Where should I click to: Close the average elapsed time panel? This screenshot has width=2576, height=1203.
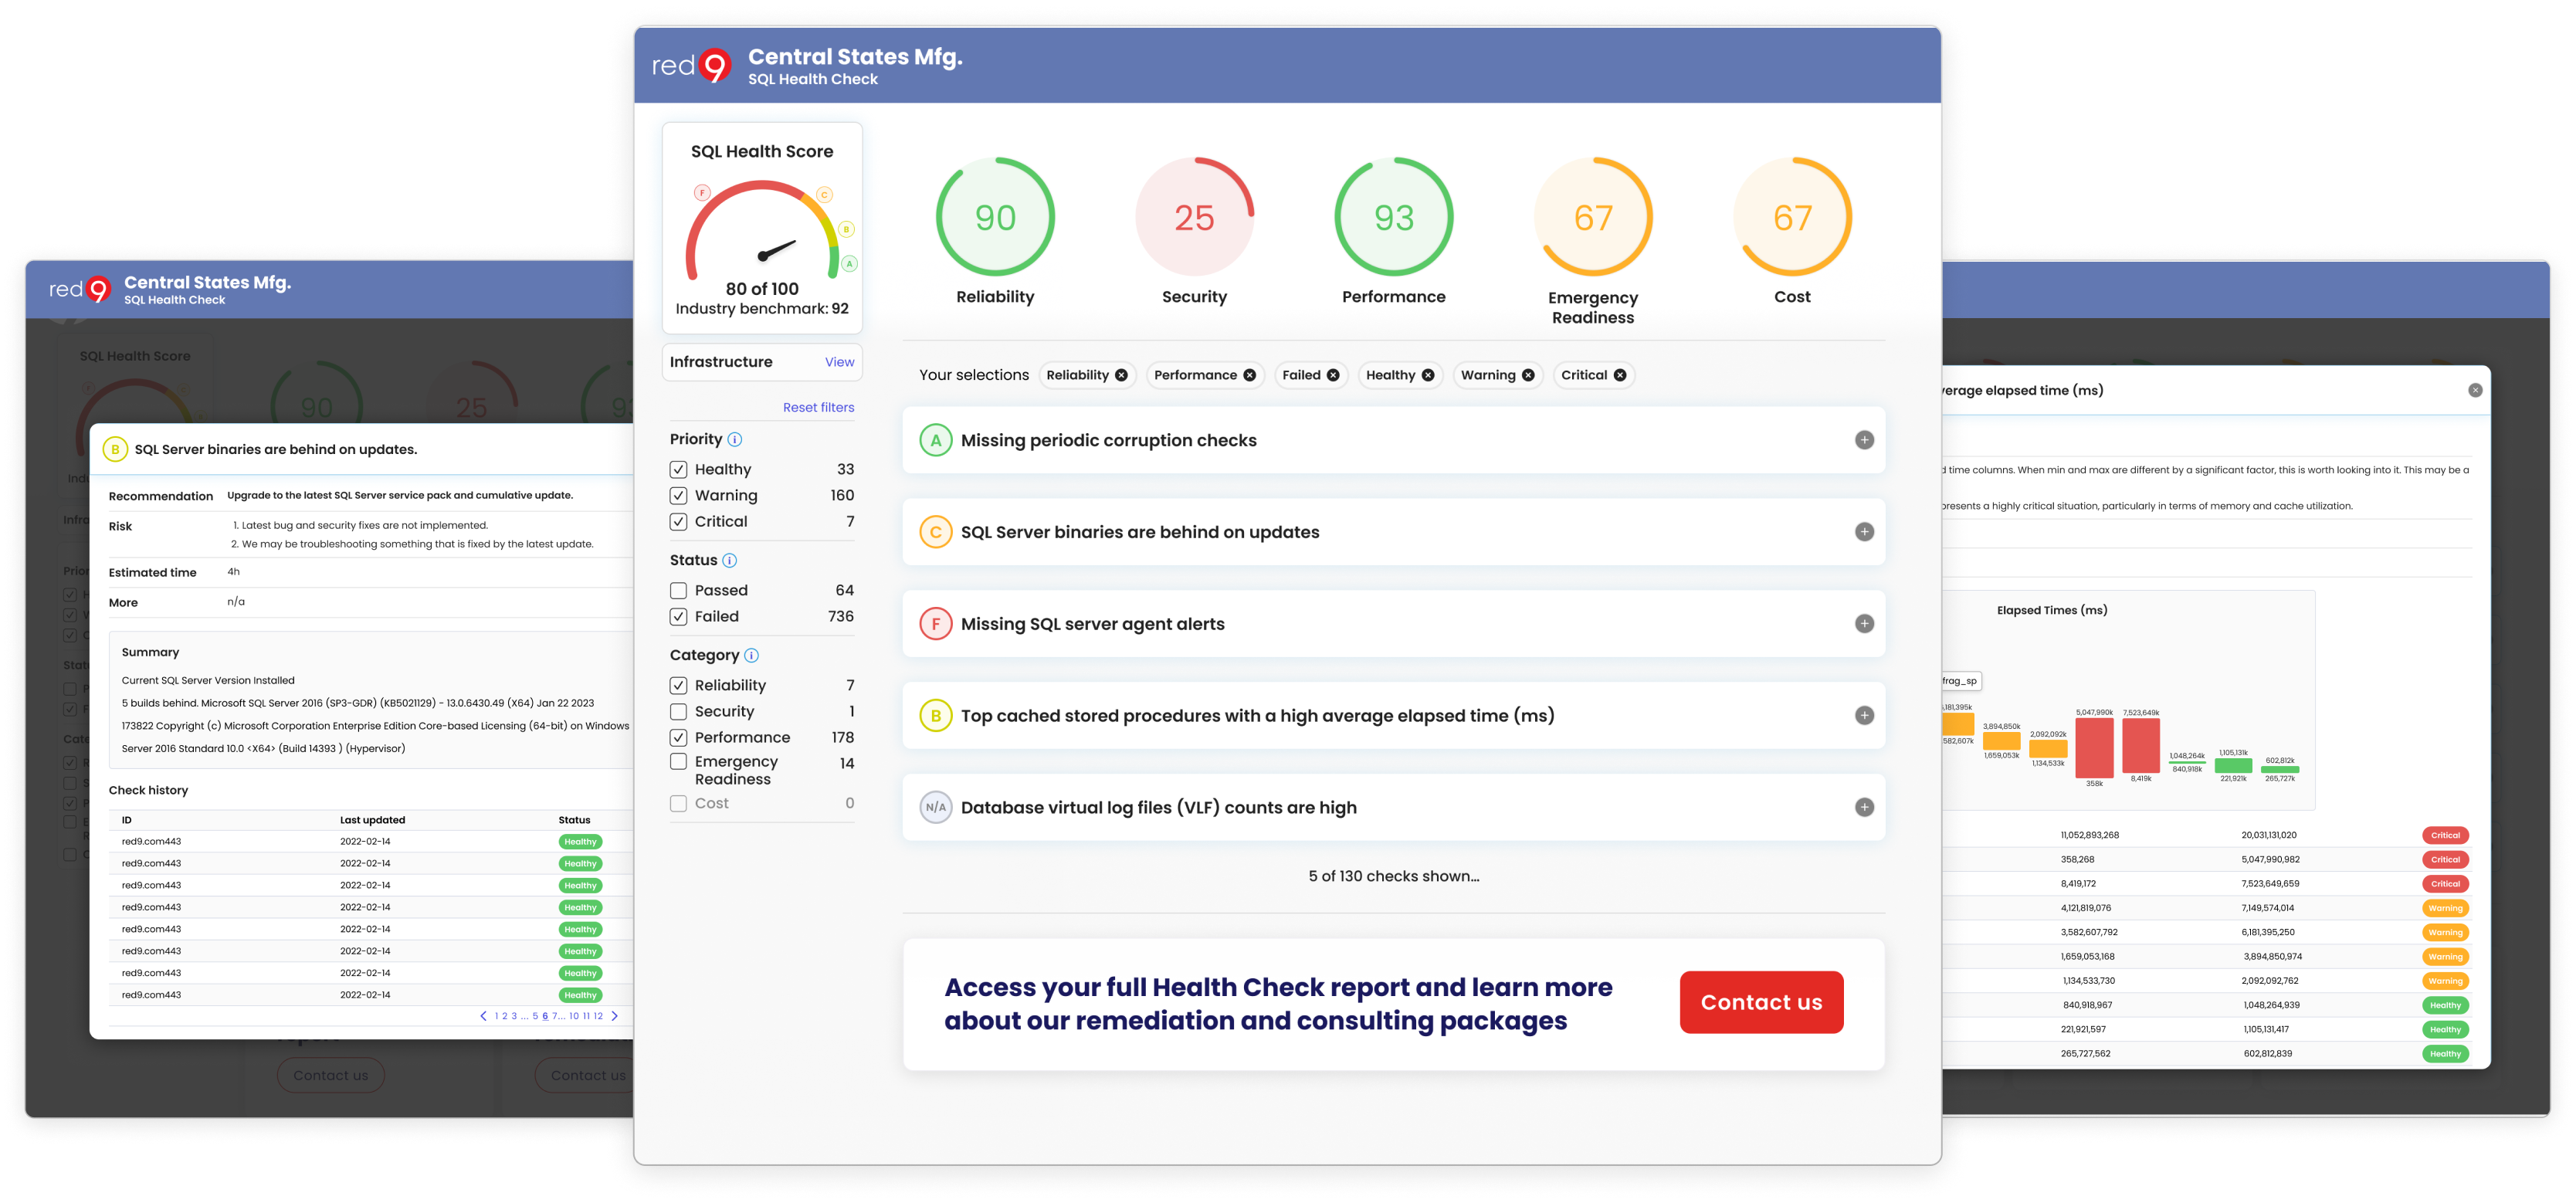coord(2475,390)
